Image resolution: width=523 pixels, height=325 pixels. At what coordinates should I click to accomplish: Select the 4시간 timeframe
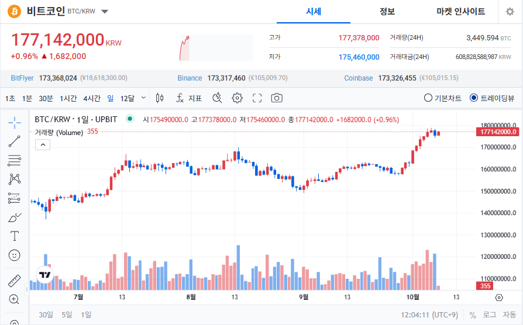tap(92, 98)
